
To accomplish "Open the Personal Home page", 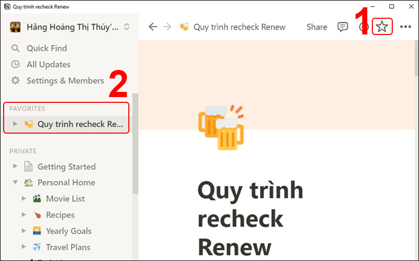I will tap(67, 182).
